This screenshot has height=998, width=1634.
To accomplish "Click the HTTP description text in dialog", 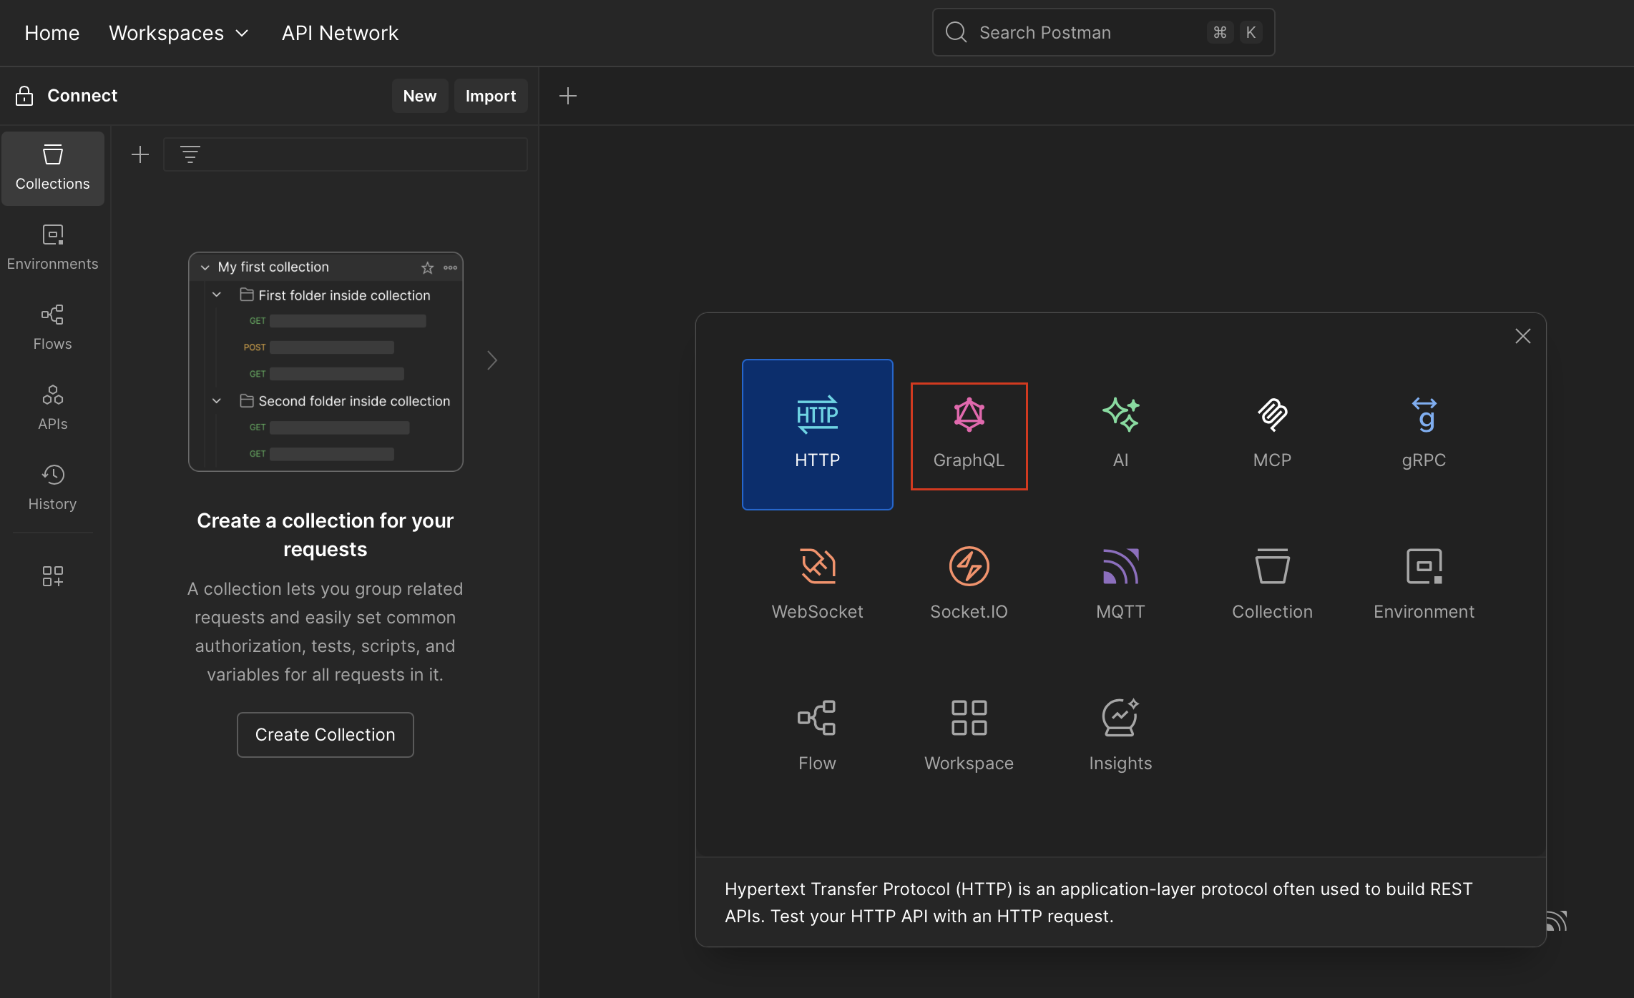I will (1099, 902).
